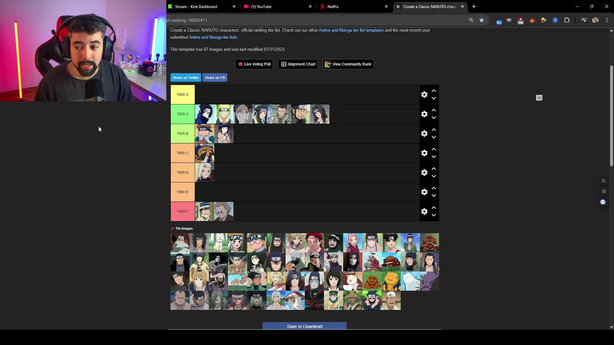Select the Create a Classic NARUTO tab
Viewport: 614px width, 345px height.
point(429,7)
